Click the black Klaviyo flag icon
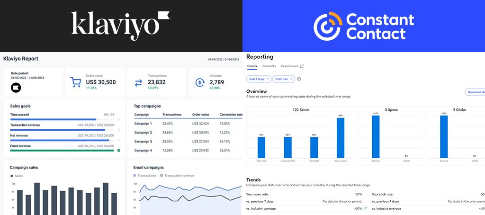 (16, 88)
